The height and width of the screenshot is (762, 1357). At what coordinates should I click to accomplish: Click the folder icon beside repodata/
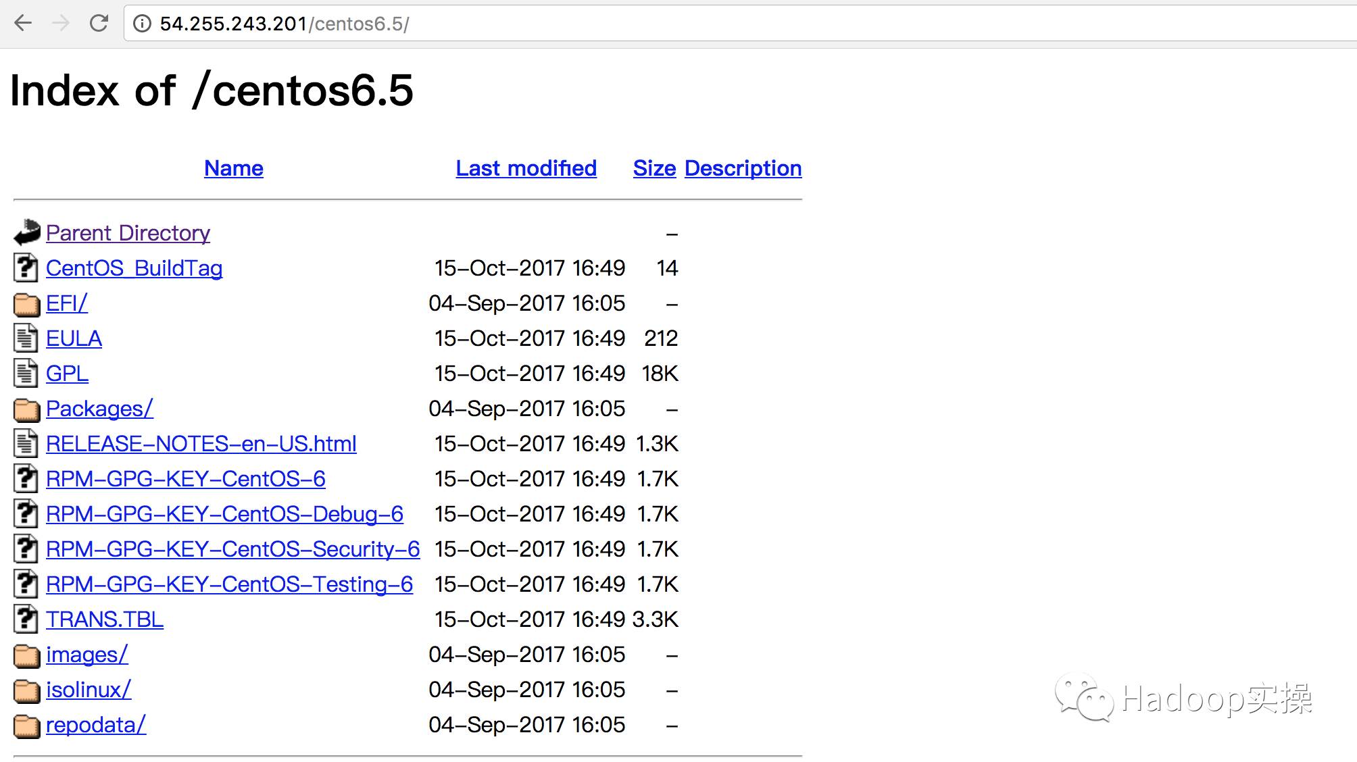click(x=27, y=726)
